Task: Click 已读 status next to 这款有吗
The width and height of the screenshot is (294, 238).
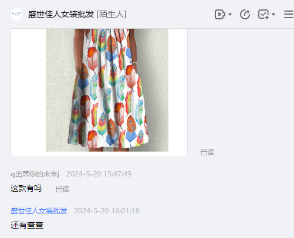Action: point(62,189)
